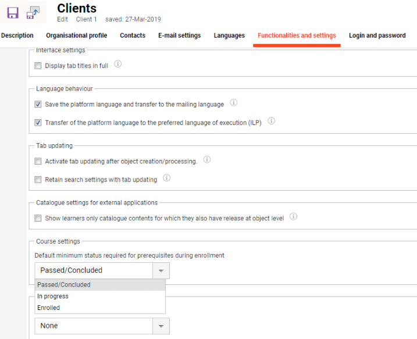Click info icon next to Save the platform language
Viewport: 417px width, 339px height.
click(234, 103)
